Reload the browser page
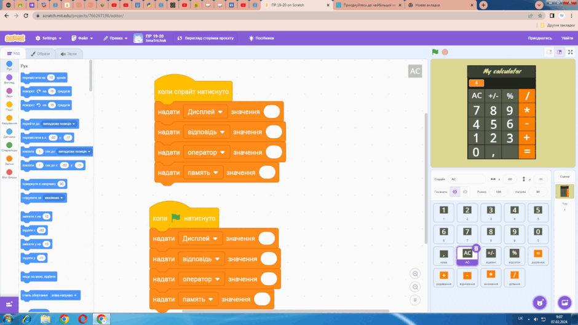The width and height of the screenshot is (578, 325). click(25, 16)
